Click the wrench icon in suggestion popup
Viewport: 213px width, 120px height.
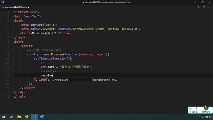click(x=54, y=80)
